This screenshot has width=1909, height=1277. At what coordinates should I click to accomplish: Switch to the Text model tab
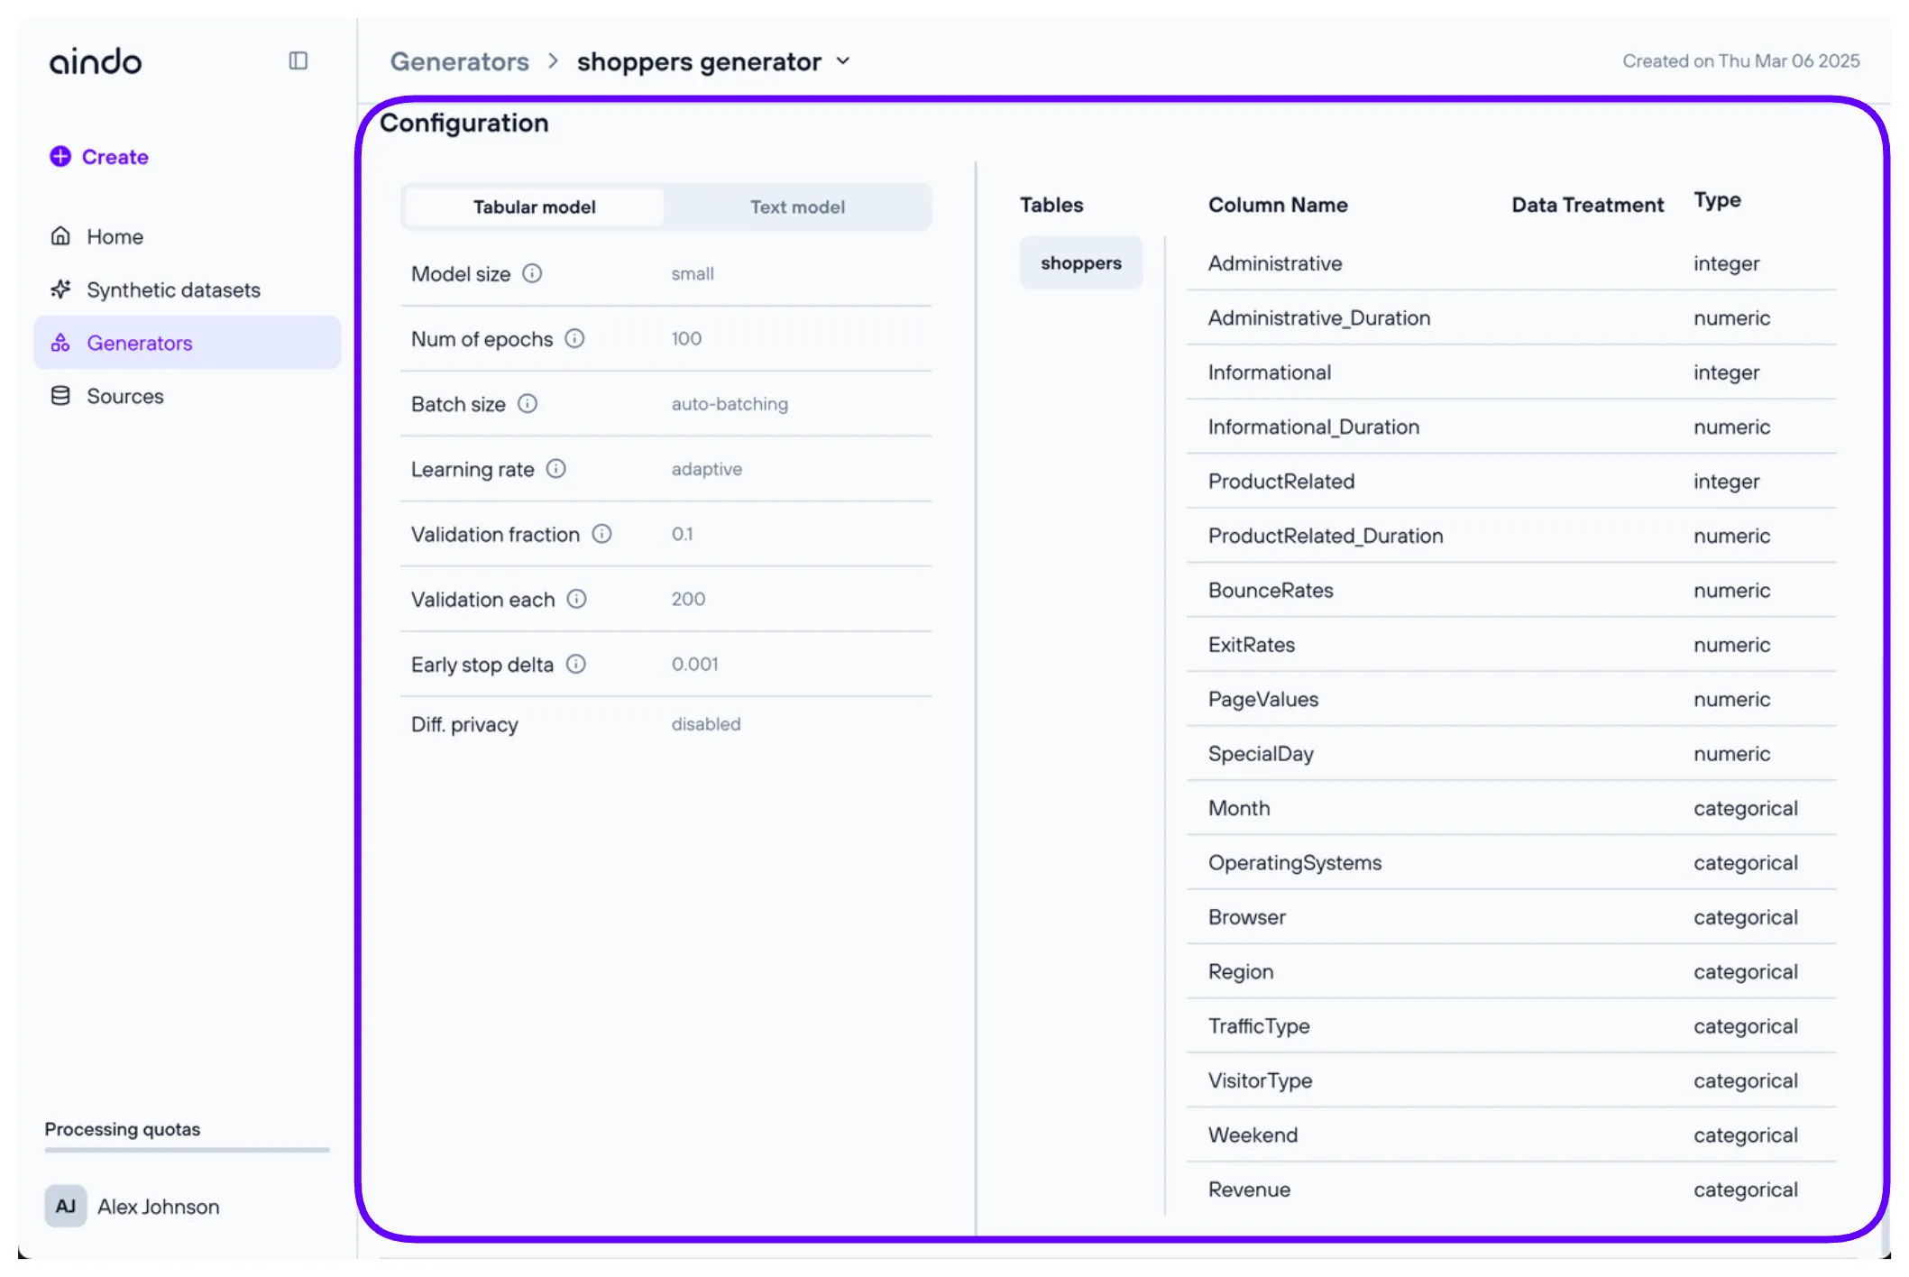pyautogui.click(x=796, y=207)
